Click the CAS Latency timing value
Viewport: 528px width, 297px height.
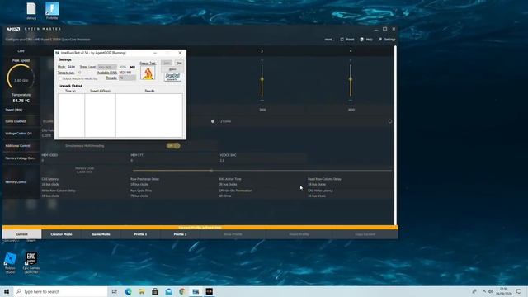tap(50, 185)
